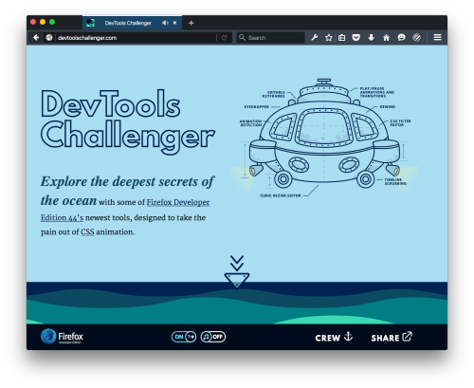Close the DevTools Challenger tab
The width and height of the screenshot is (474, 388).
(x=174, y=23)
